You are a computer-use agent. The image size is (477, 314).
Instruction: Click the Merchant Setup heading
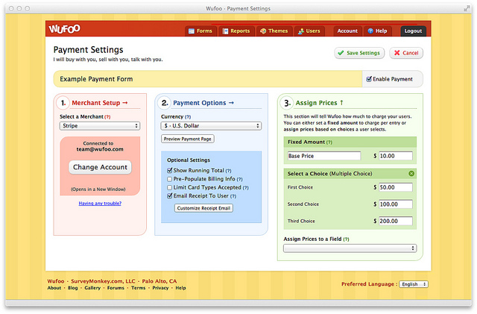(x=100, y=103)
